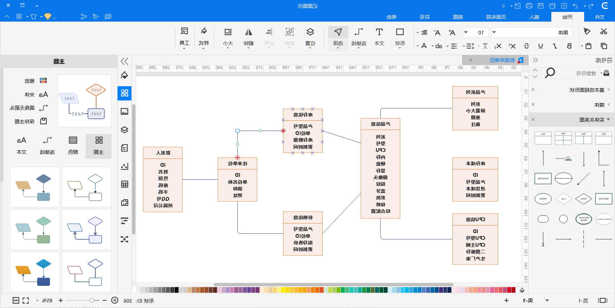Screen dimensions: 615x308
Task: Toggle Superscript formatting
Action: [x=512, y=46]
